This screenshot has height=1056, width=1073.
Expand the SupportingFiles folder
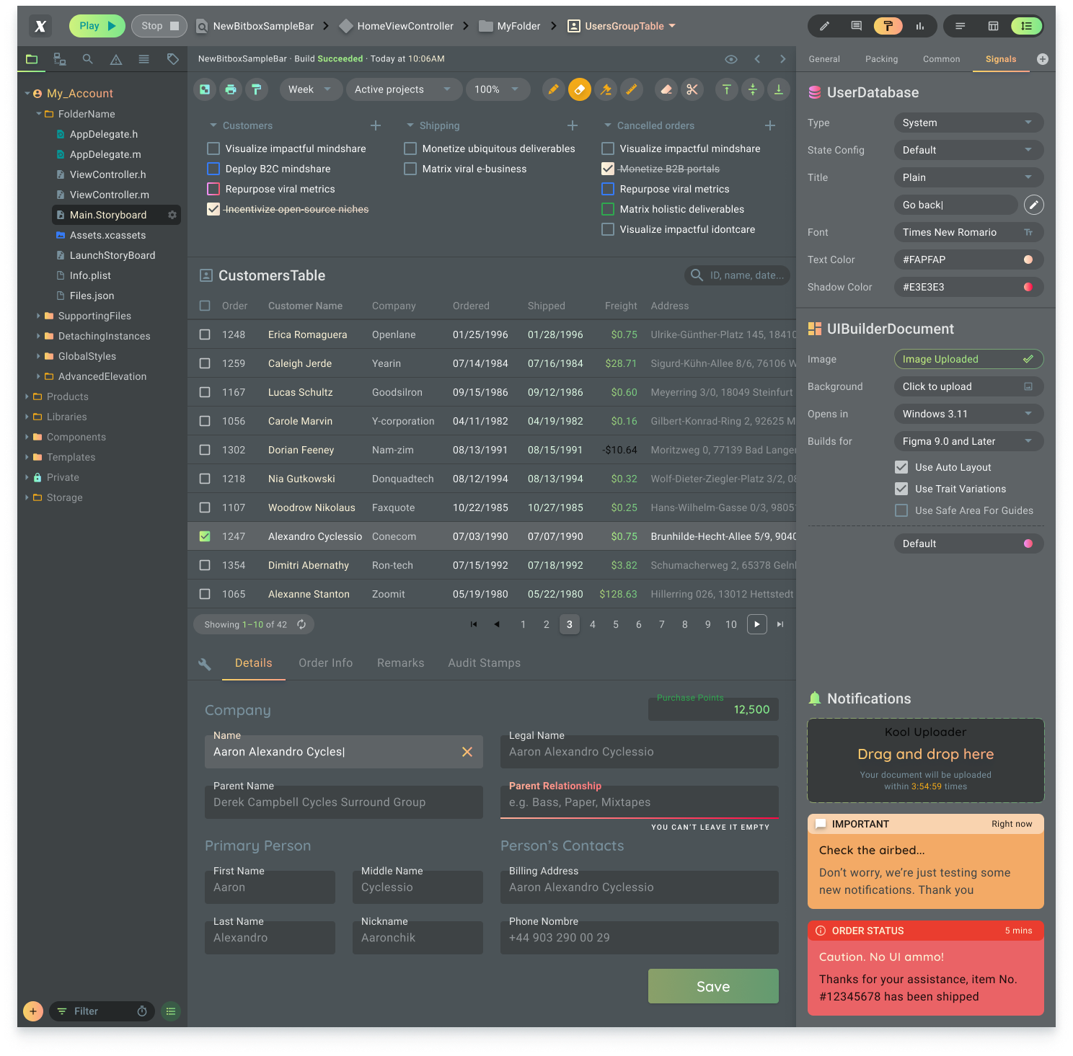(38, 316)
